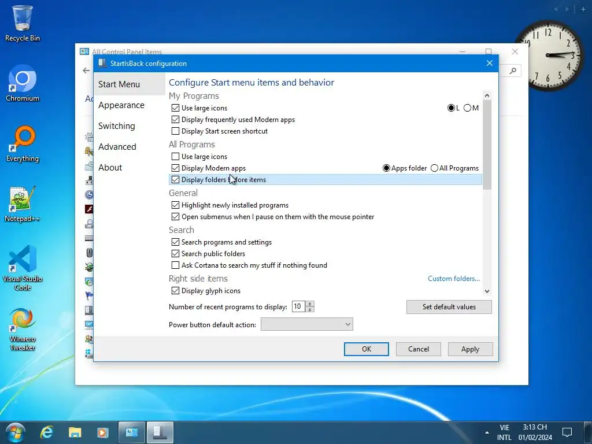The image size is (592, 444).
Task: Open the media player taskbar icon
Action: tap(102, 432)
